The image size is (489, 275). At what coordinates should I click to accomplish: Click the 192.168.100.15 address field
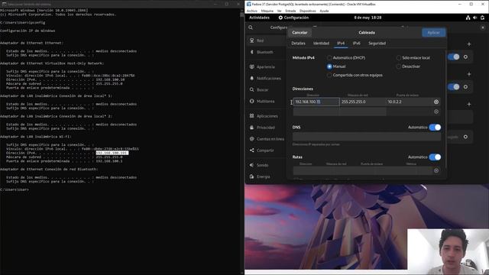tap(316, 102)
